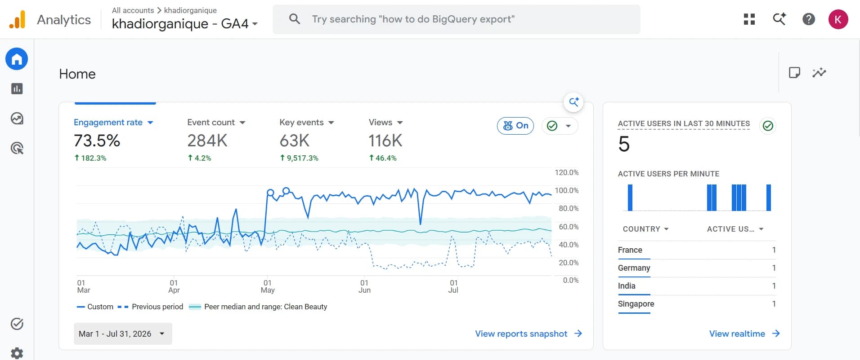Open the AI search sparkle icon in header
The height and width of the screenshot is (360, 860).
779,19
